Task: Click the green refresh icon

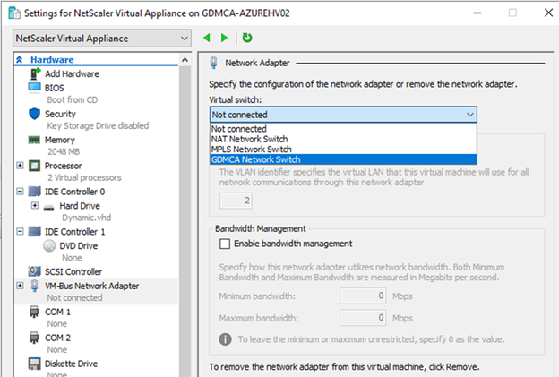Action: pos(247,38)
